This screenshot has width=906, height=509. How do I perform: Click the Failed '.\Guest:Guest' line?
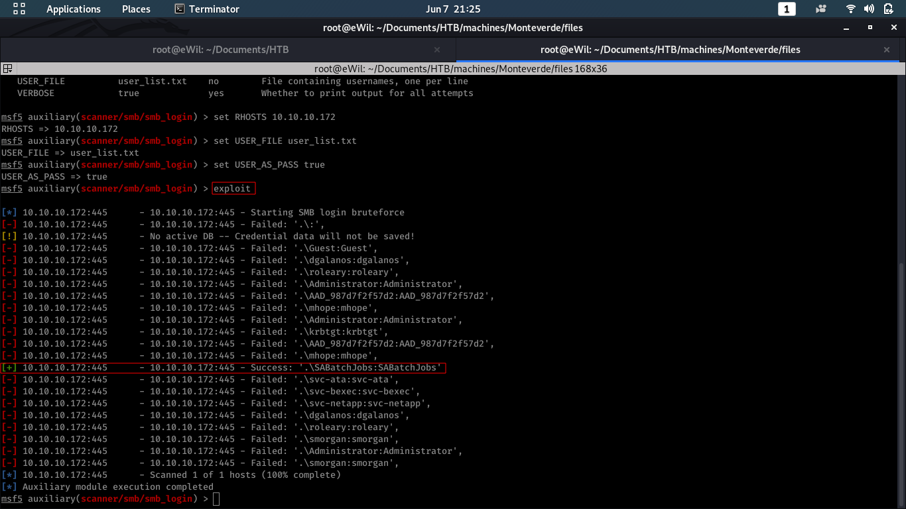pos(190,249)
